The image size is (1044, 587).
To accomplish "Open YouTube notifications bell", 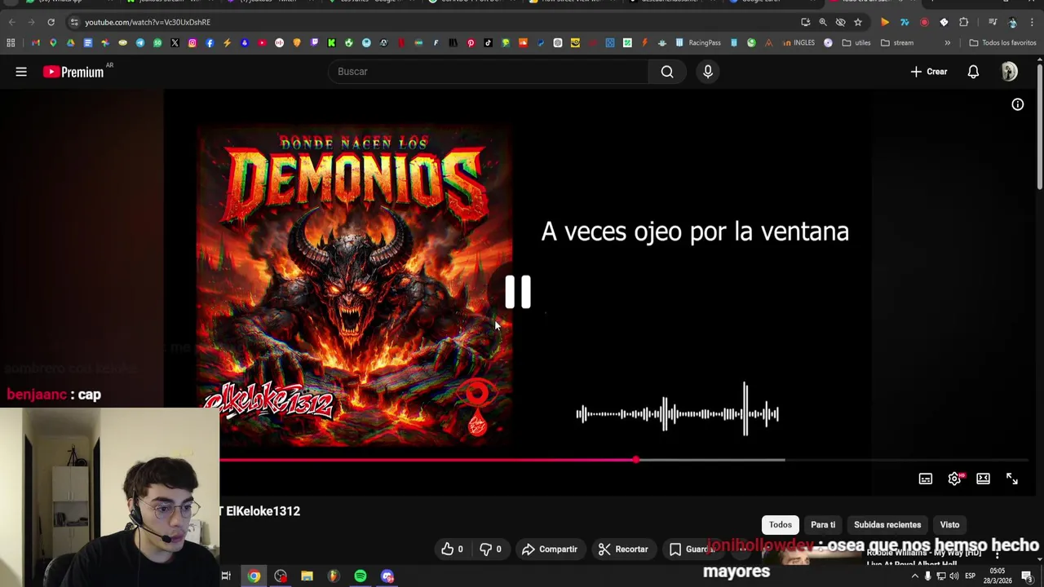I will click(x=973, y=72).
